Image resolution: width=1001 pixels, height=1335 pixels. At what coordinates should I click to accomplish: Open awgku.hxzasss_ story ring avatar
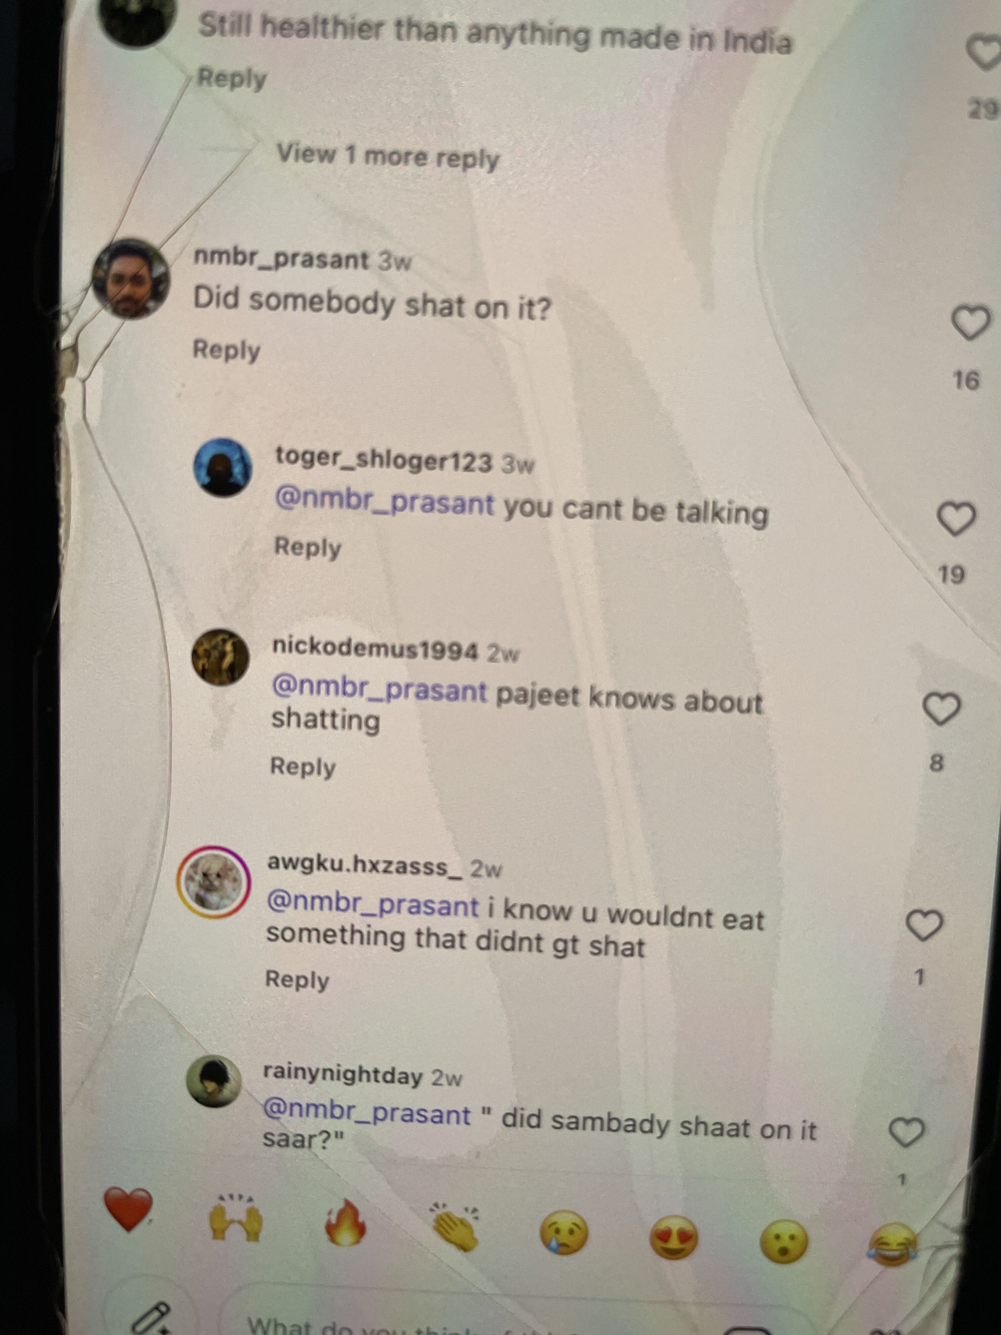point(213,882)
